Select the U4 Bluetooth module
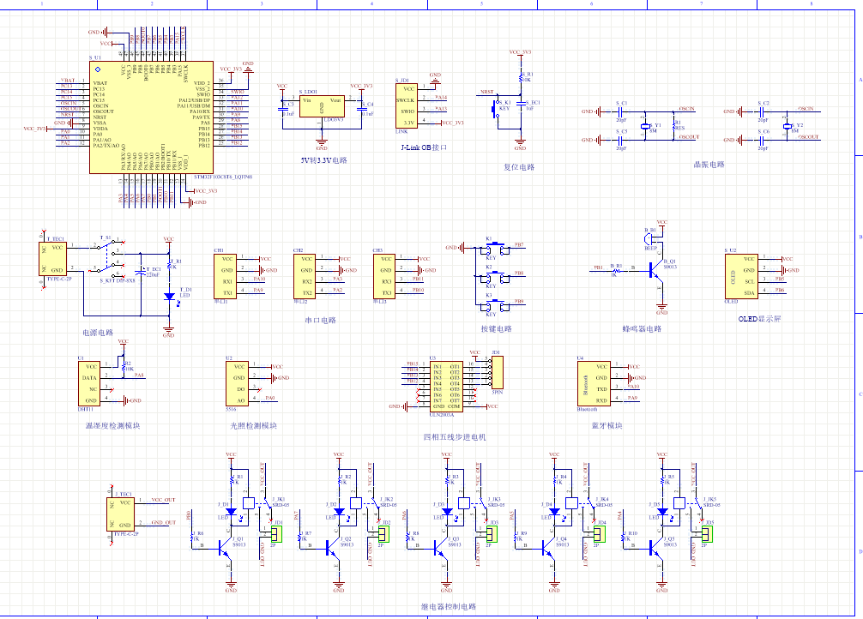The image size is (863, 619). (x=590, y=383)
